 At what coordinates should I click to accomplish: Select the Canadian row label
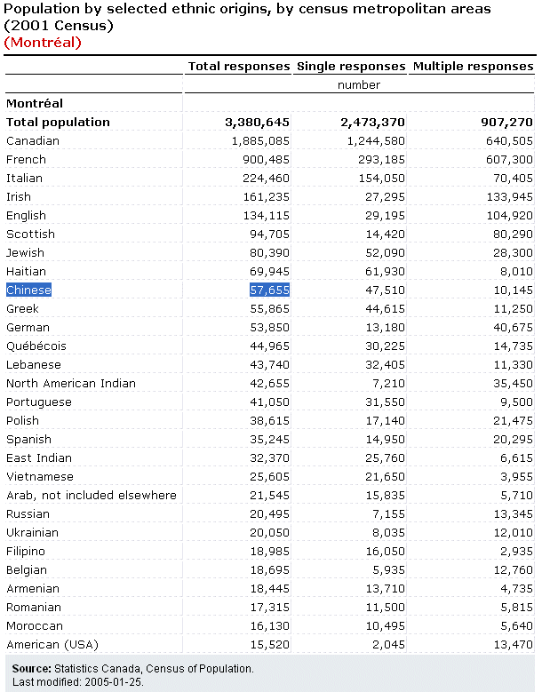pos(33,140)
